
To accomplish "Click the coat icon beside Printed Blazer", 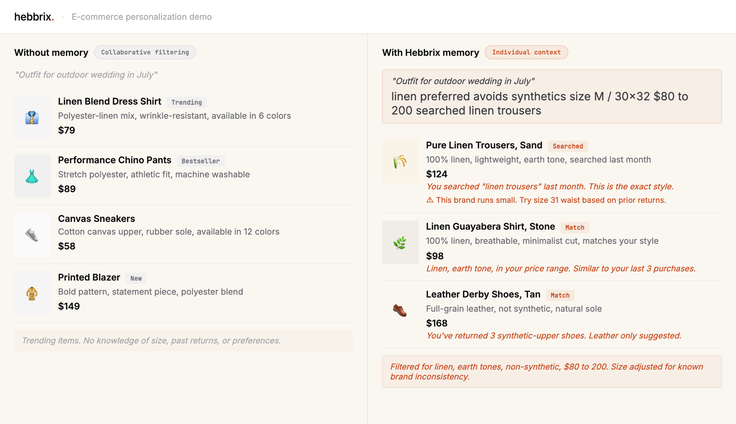I will (x=32, y=293).
